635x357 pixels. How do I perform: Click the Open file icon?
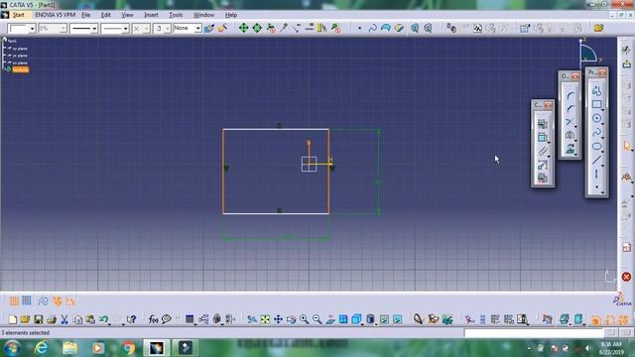pos(25,319)
